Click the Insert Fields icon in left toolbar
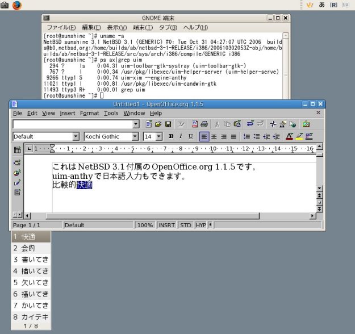 tap(17, 162)
